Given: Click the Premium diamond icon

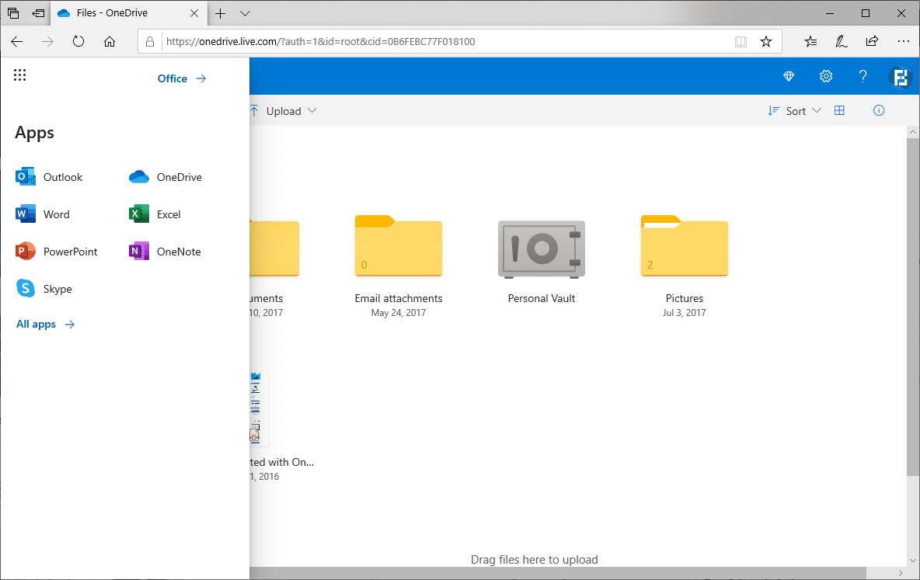Looking at the screenshot, I should 789,76.
